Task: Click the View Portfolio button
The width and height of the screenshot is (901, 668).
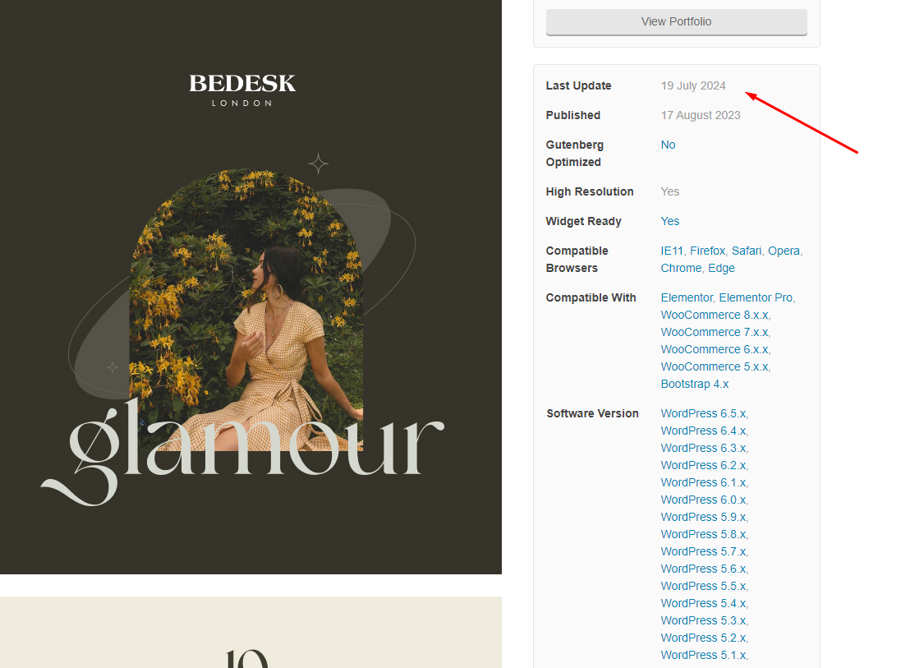Action: [676, 22]
